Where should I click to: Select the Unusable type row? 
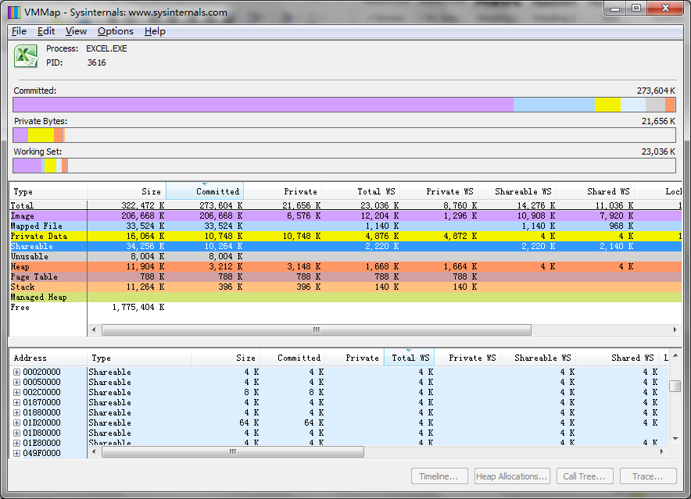click(345, 256)
